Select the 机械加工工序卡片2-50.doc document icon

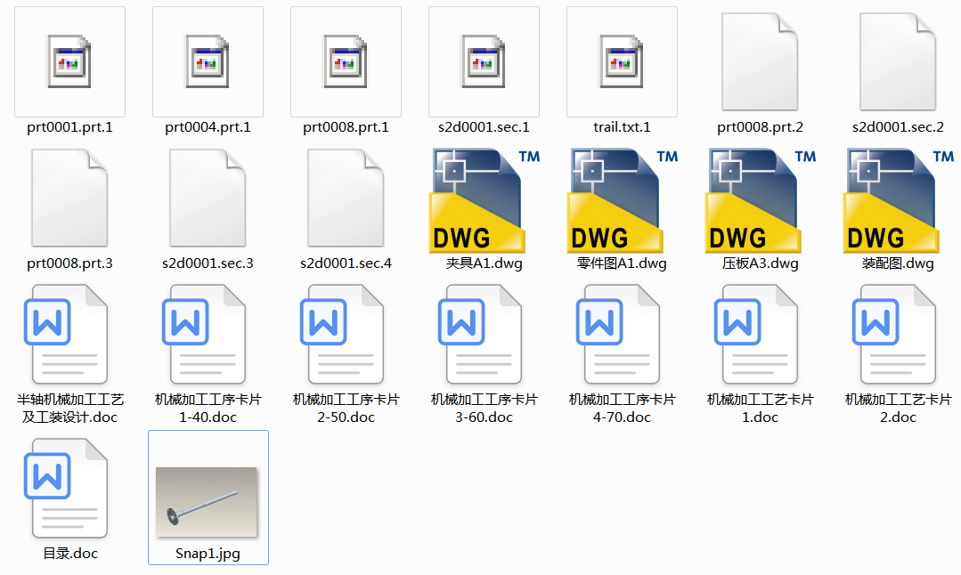[x=342, y=335]
